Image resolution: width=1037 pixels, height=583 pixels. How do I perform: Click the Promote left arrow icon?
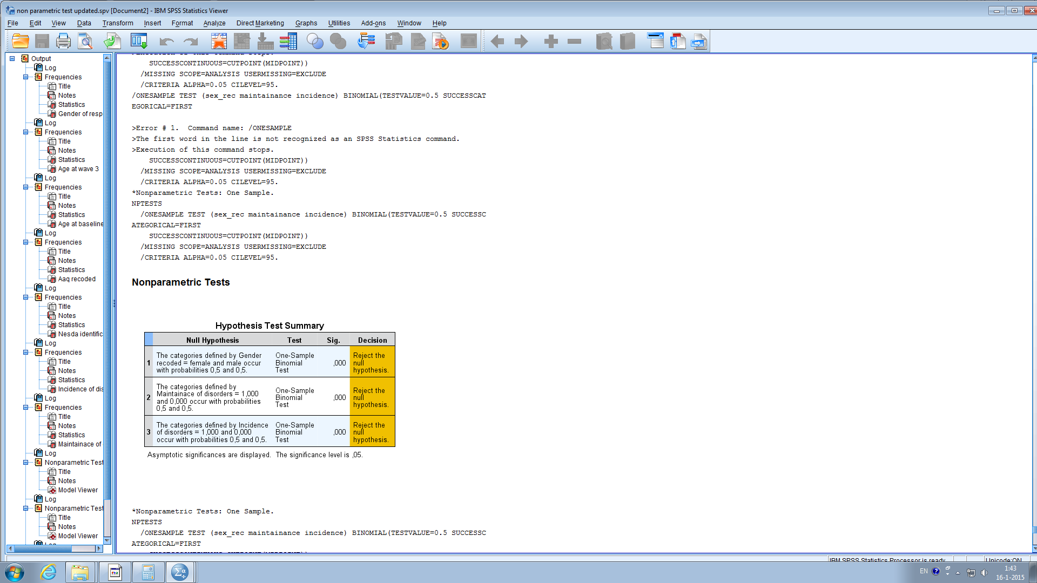coord(497,42)
